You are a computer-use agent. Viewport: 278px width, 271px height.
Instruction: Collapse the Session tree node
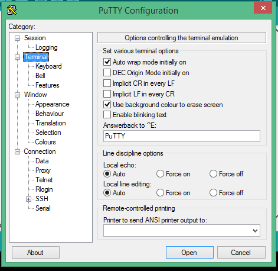18,38
